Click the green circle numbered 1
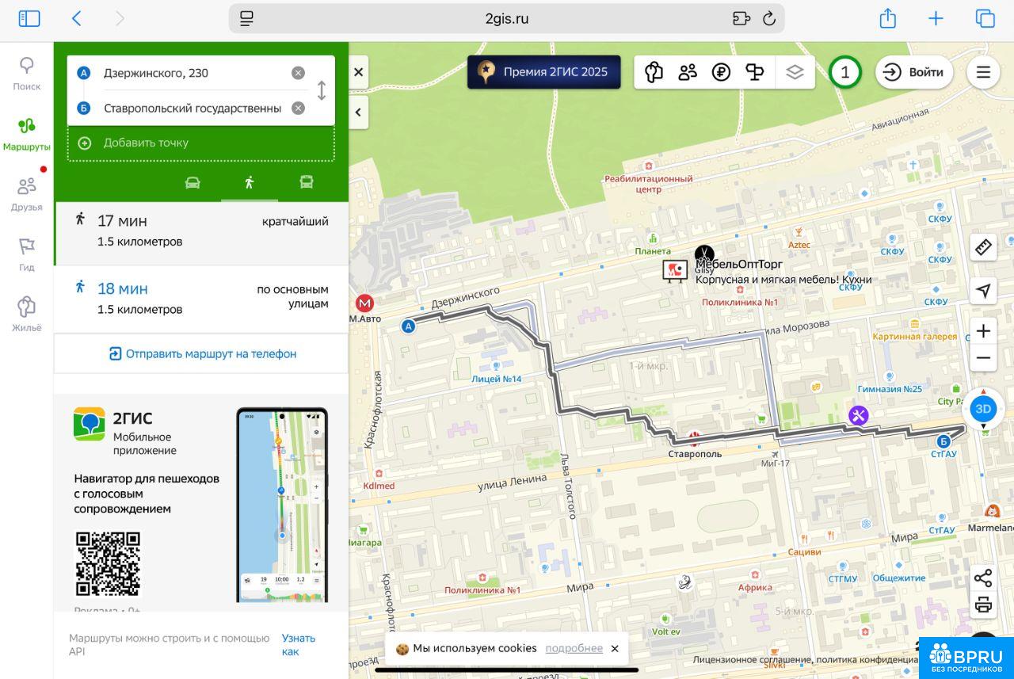Viewport: 1014px width, 679px height. point(844,72)
